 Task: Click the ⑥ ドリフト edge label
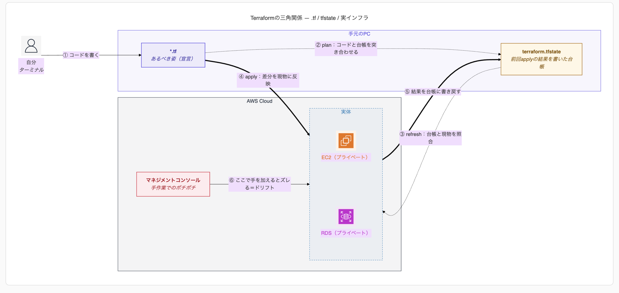[x=260, y=184]
